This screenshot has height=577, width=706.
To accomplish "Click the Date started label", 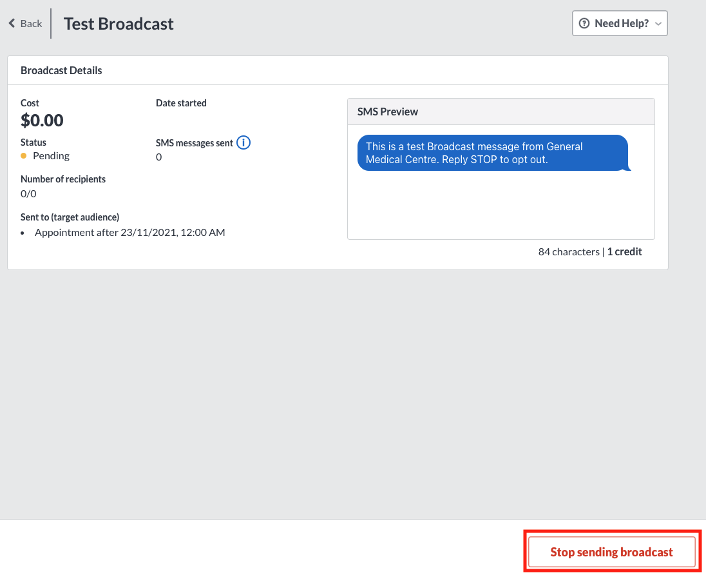I will click(x=181, y=103).
